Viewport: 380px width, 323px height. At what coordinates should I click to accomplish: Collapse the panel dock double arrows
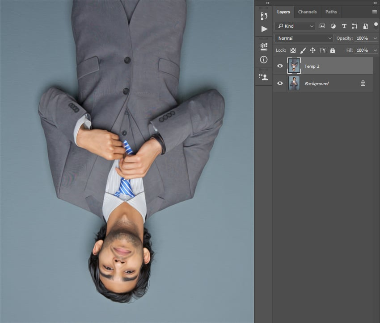(x=267, y=3)
